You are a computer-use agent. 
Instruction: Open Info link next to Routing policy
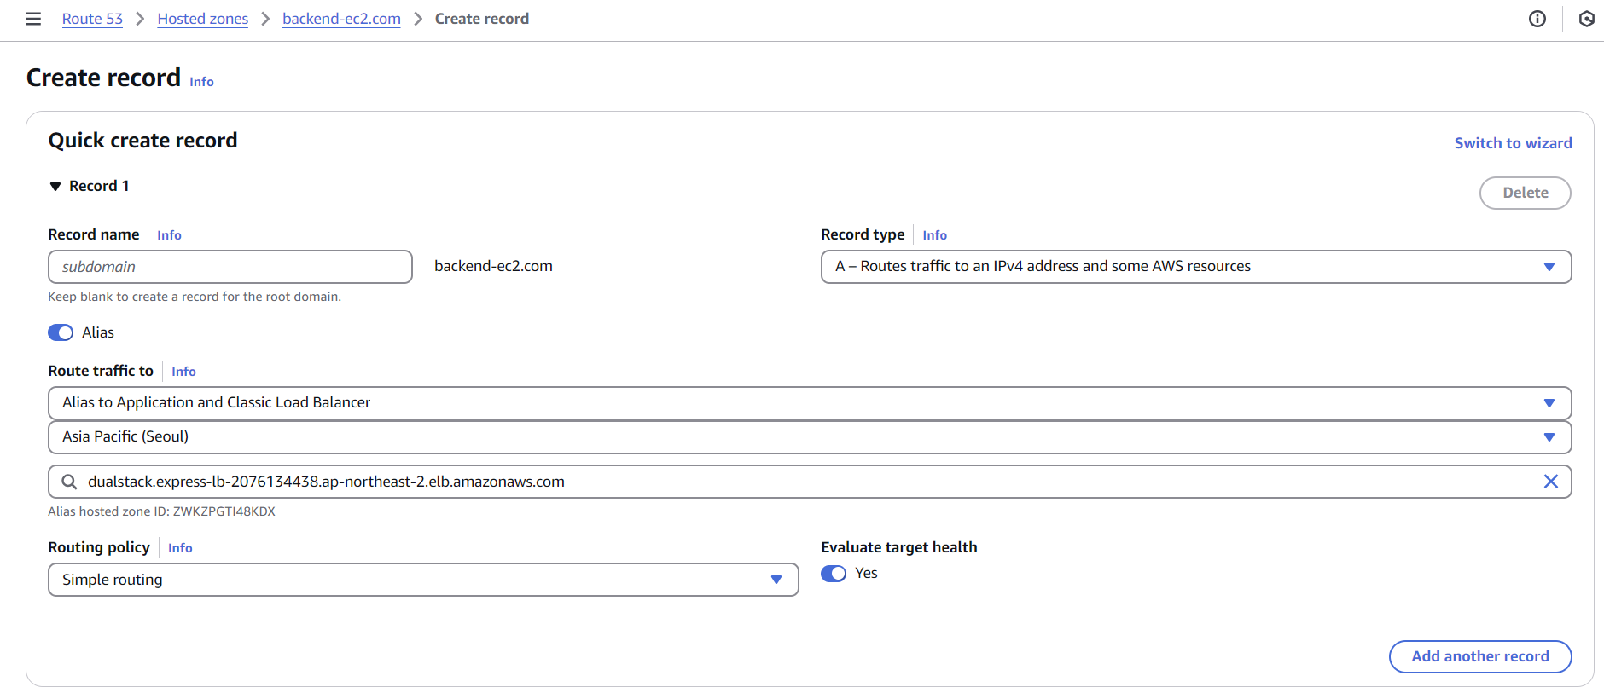tap(180, 548)
